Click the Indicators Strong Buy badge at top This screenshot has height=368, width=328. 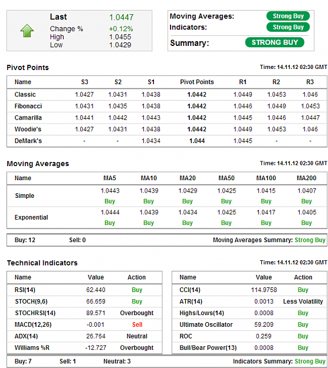pyautogui.click(x=288, y=27)
